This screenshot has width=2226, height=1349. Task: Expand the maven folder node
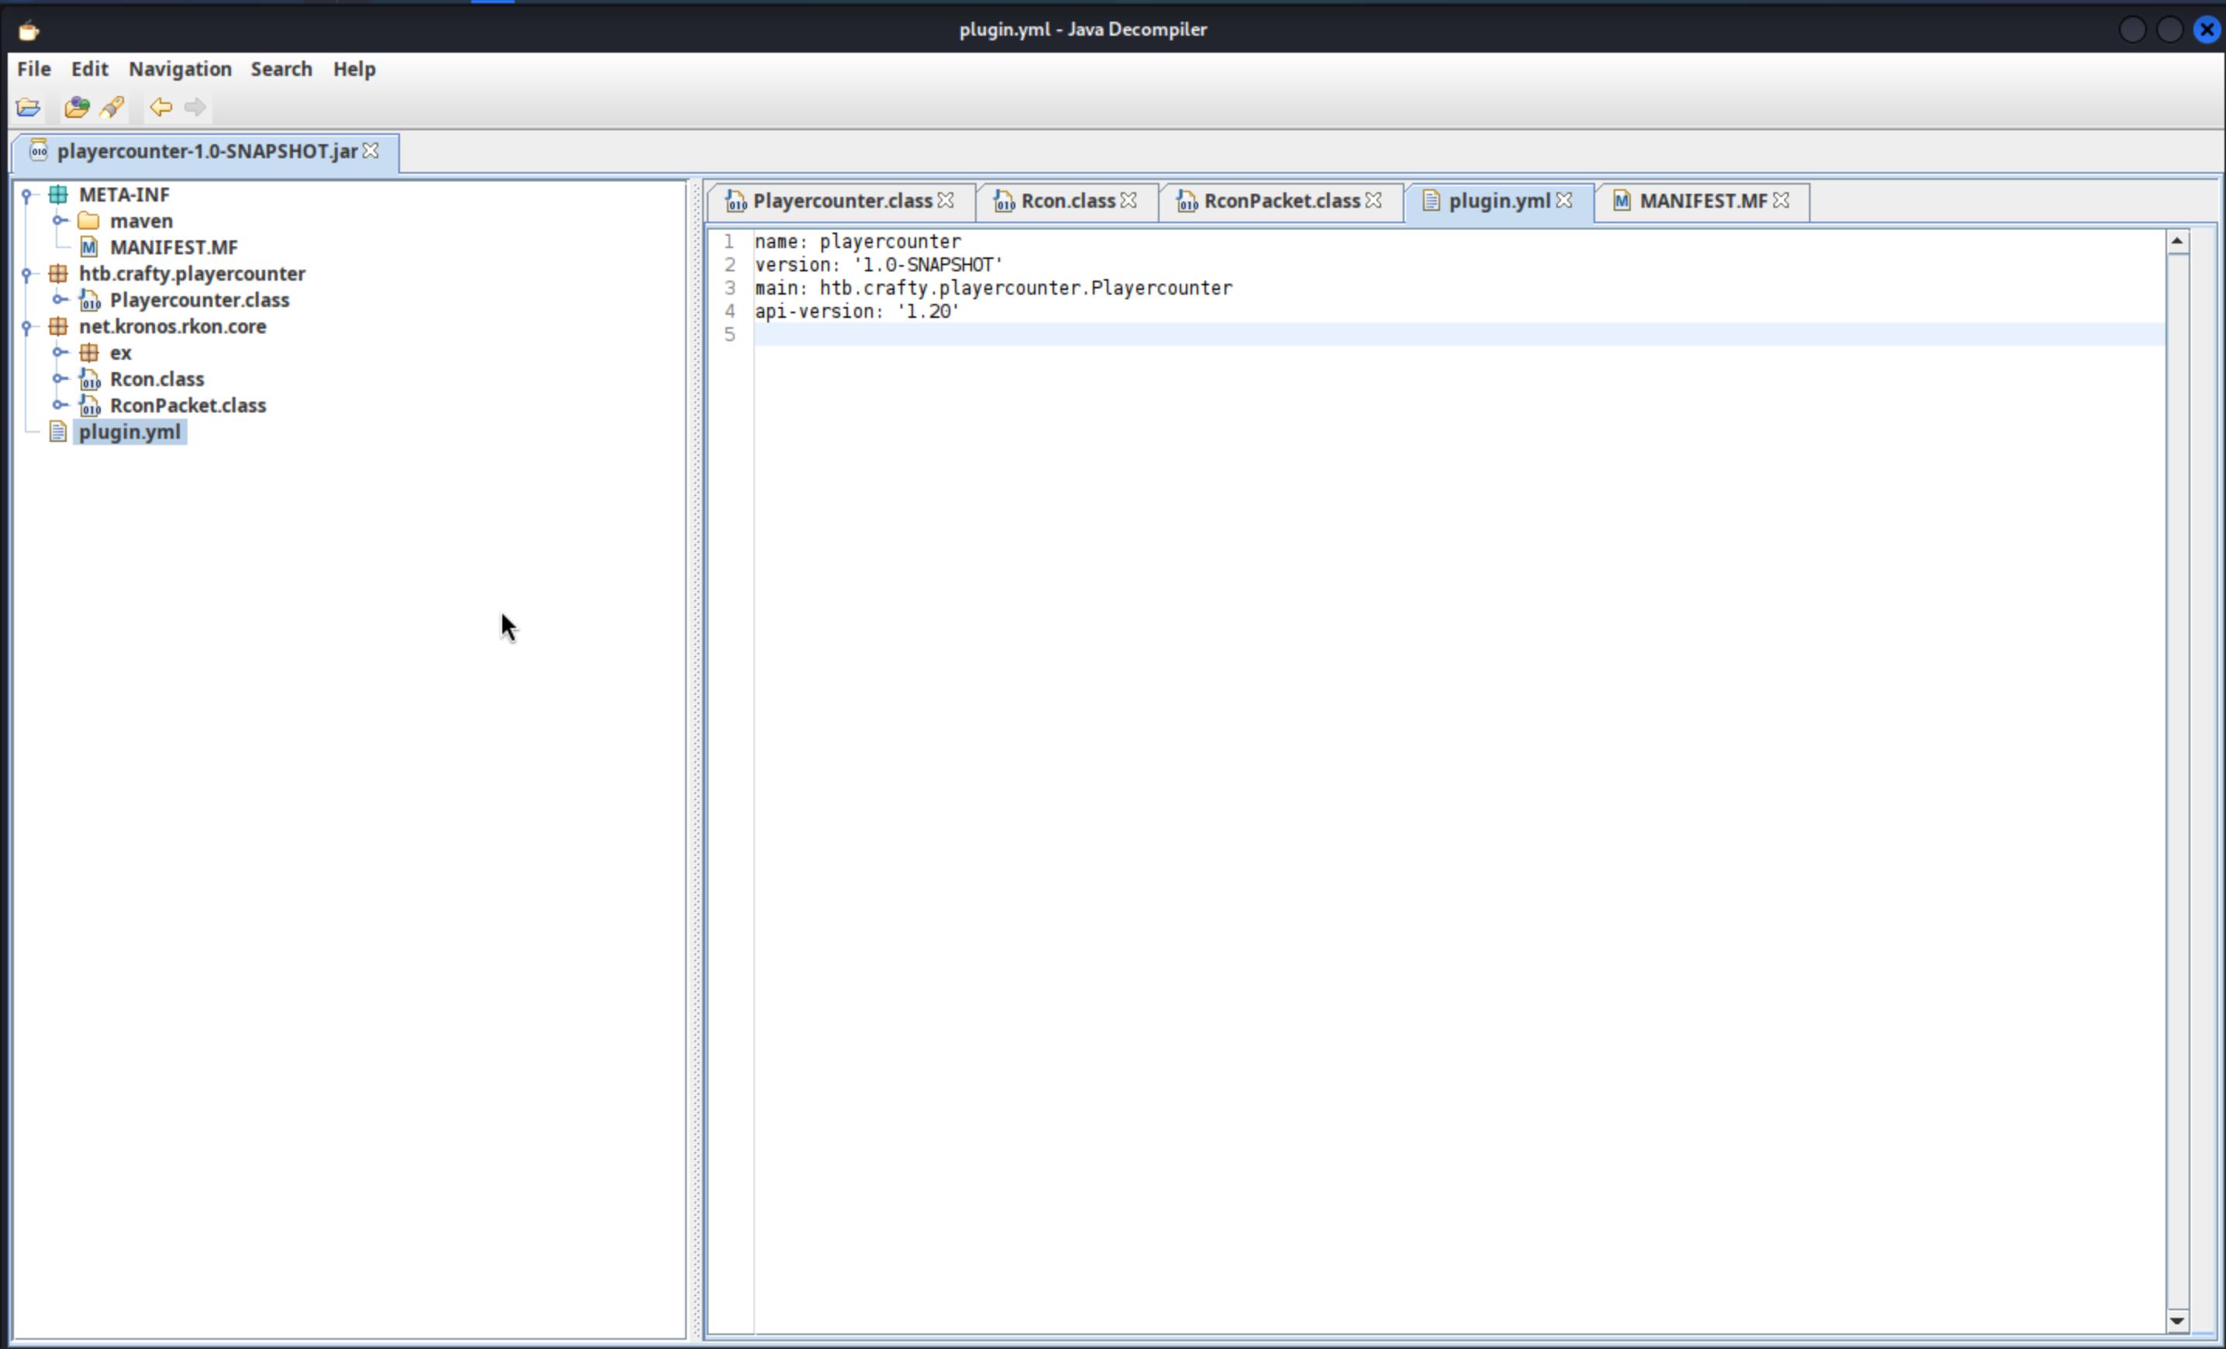click(x=60, y=220)
